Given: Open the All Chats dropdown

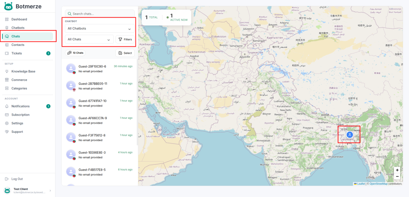Looking at the screenshot, I should click(89, 39).
